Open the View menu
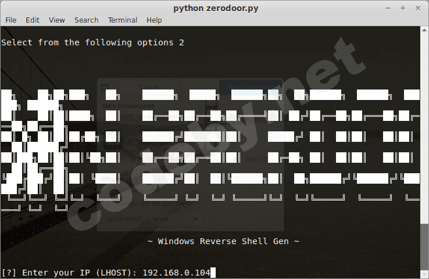The width and height of the screenshot is (429, 279). click(x=56, y=20)
